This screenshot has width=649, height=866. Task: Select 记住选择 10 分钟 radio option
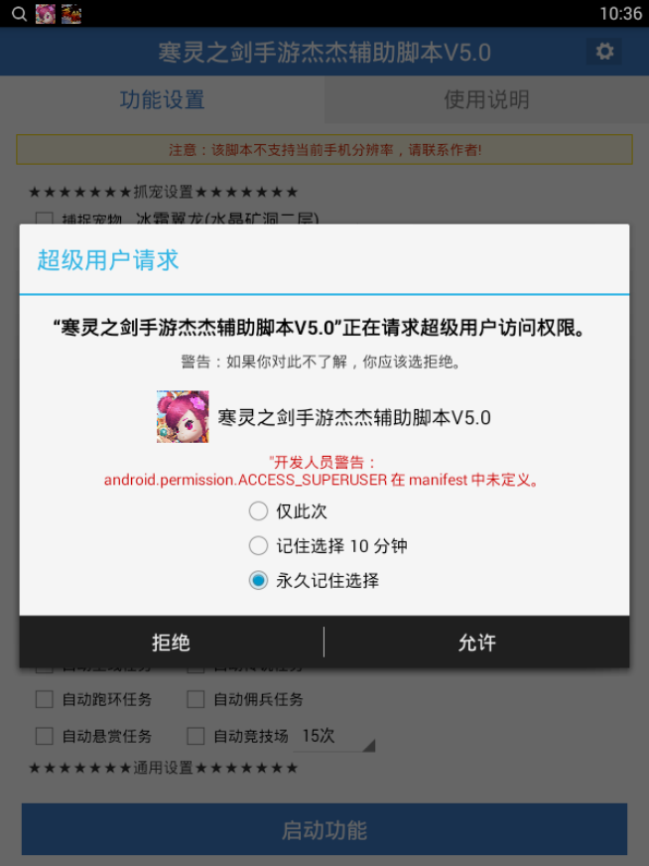click(x=258, y=545)
